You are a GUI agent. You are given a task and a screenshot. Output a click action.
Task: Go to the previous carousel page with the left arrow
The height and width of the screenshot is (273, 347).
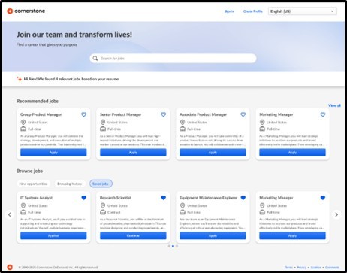pos(10,214)
